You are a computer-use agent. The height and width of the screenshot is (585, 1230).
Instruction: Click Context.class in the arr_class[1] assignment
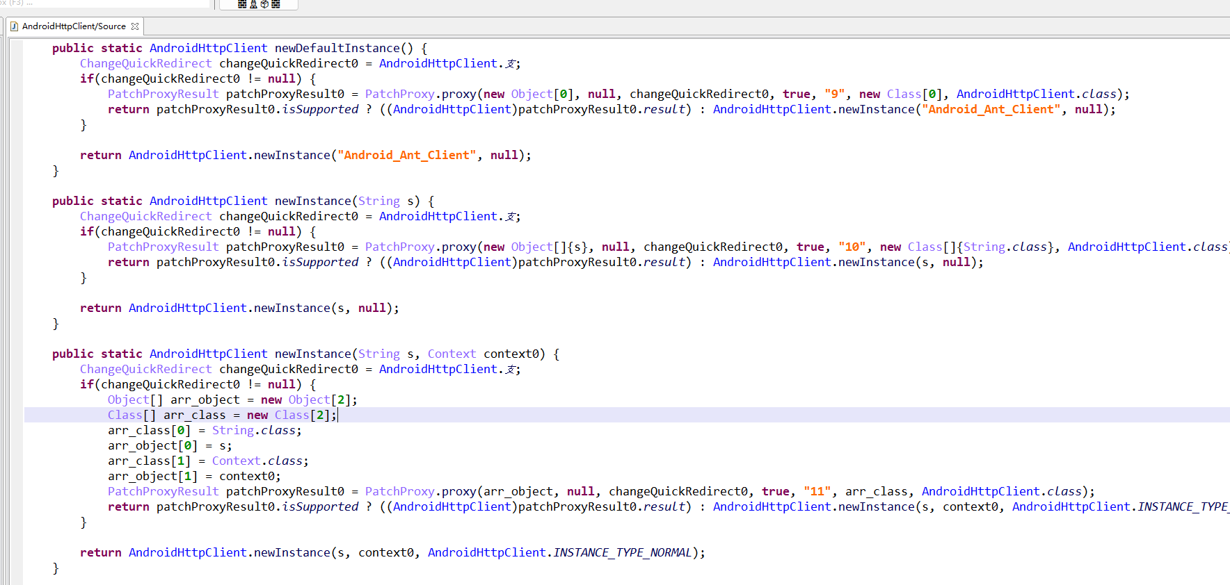(259, 461)
